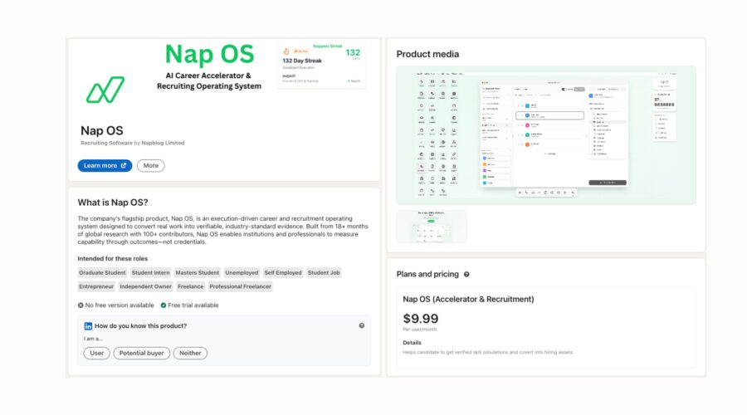Click the Unemployed role tag

click(242, 272)
